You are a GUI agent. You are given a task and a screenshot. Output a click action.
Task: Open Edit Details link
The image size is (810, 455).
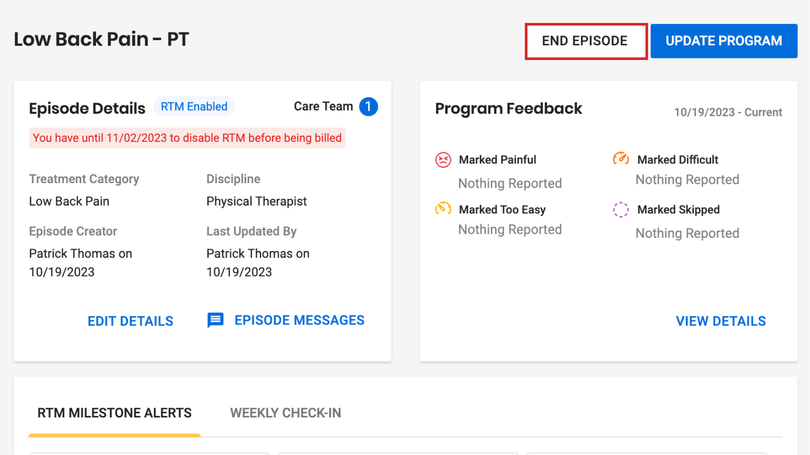pyautogui.click(x=131, y=321)
